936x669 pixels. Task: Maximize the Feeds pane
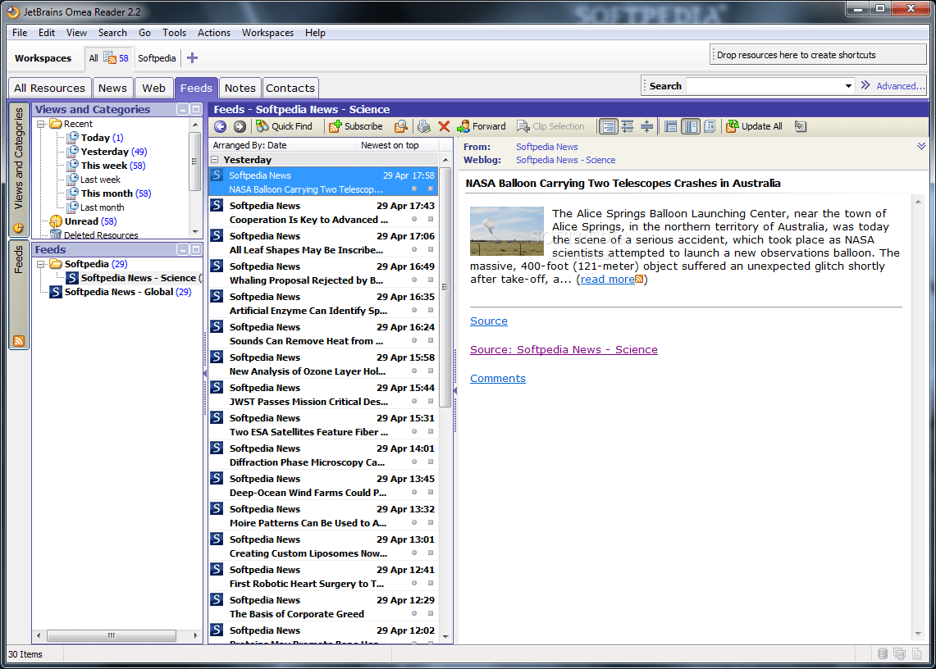(x=195, y=249)
